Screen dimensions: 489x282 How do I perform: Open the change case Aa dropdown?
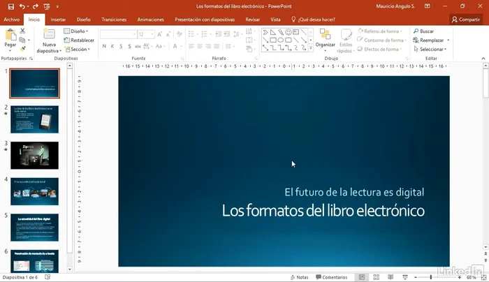tap(160, 46)
